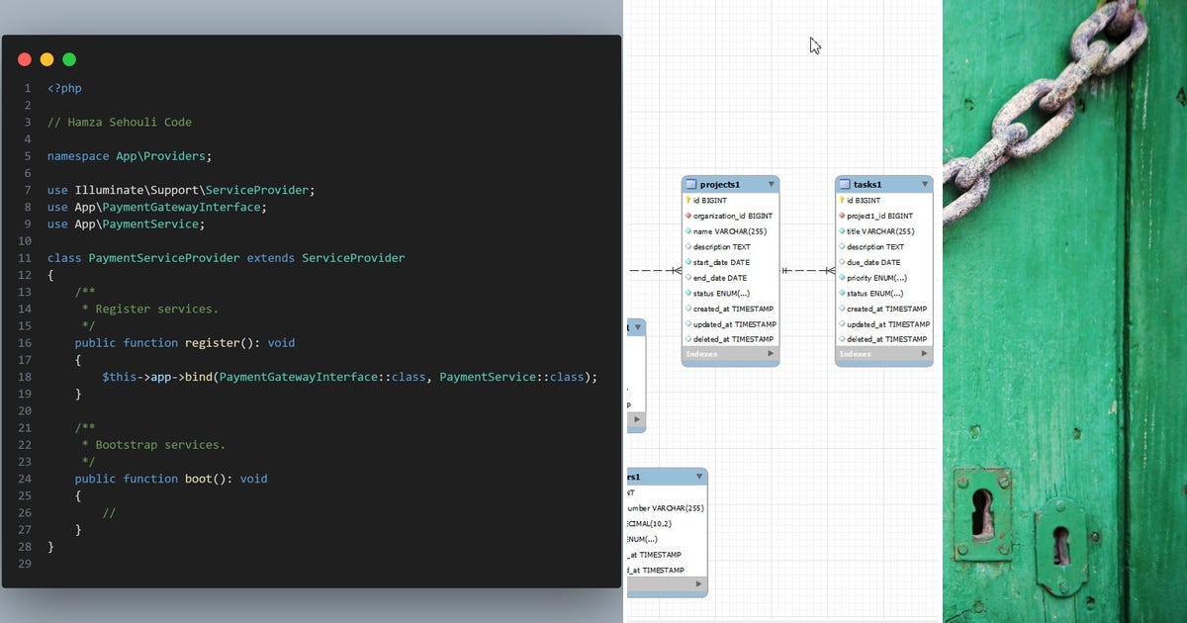1187x623 pixels.
Task: Click the primary key icon beside id in projects1
Action: coord(689,200)
